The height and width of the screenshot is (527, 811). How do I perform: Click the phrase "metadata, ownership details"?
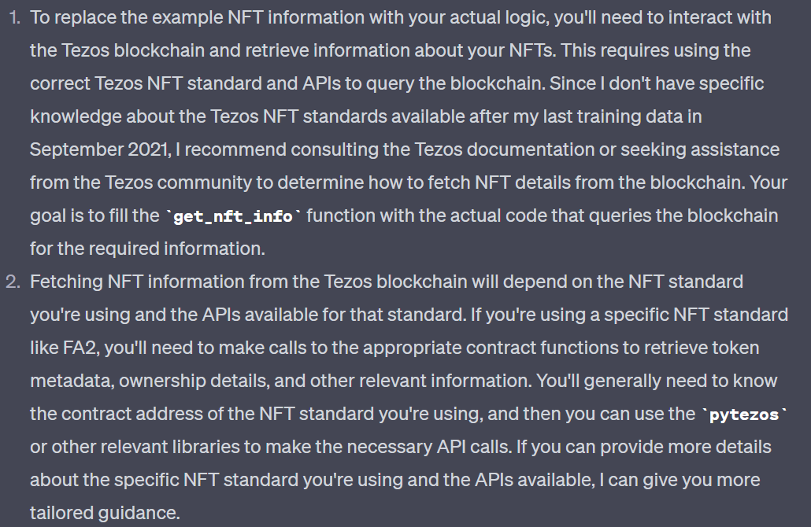[x=150, y=381]
